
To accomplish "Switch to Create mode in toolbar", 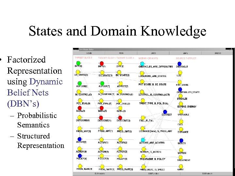I will pyautogui.click(x=89, y=53).
